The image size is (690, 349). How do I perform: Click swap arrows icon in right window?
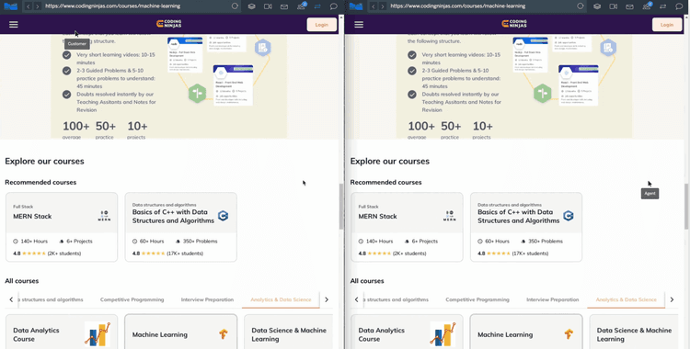point(662,6)
